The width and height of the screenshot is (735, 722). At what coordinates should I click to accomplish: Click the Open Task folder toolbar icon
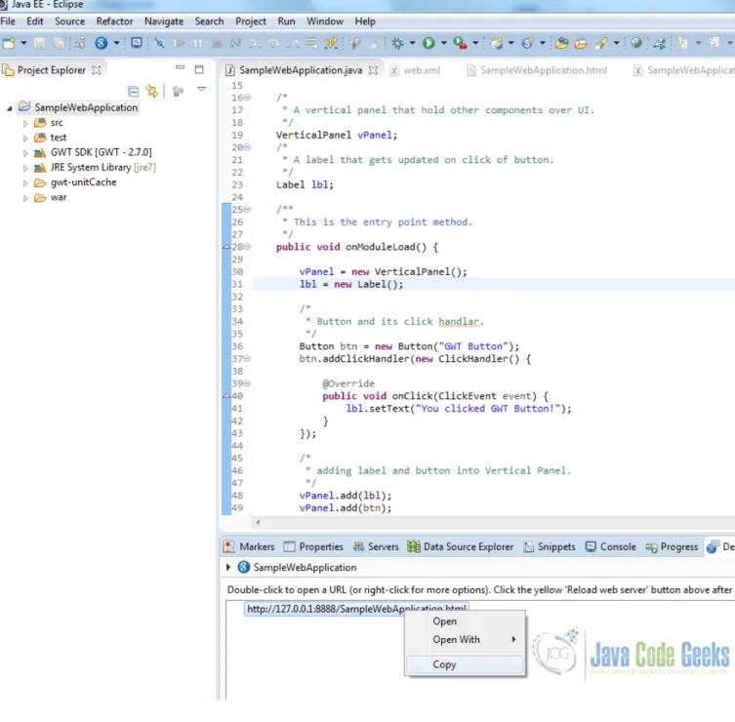tap(581, 44)
